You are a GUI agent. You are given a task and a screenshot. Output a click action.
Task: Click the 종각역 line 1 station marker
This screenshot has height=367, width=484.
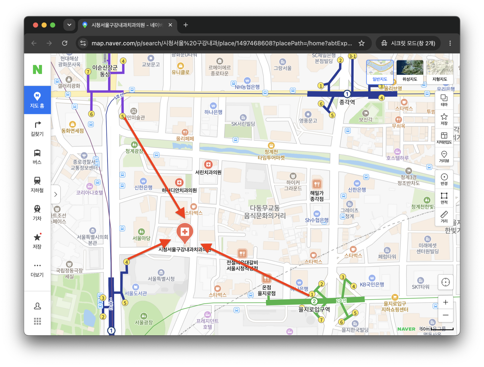(x=347, y=94)
